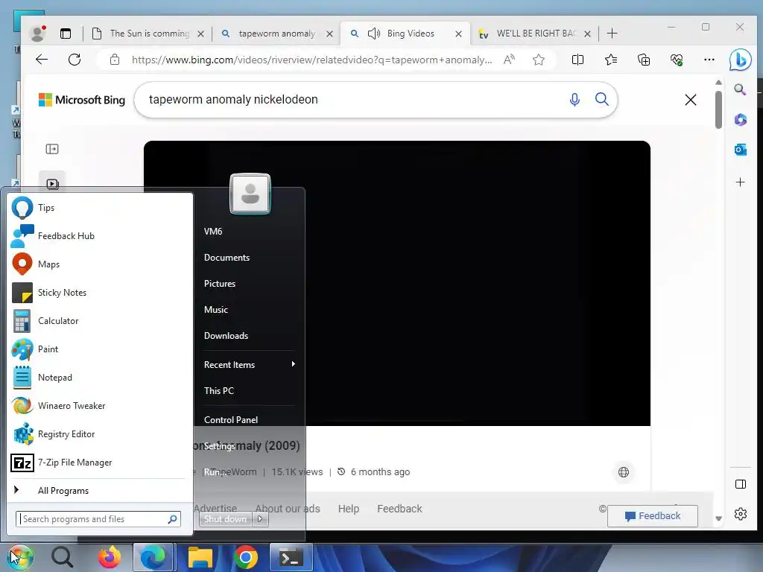This screenshot has height=572, width=763.
Task: Submit Bing search with magnifier
Action: point(602,100)
